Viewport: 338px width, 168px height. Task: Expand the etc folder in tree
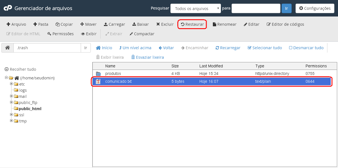pos(11,84)
